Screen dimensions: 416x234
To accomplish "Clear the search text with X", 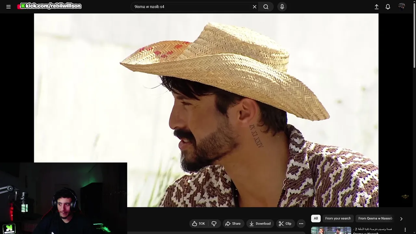I will (254, 6).
